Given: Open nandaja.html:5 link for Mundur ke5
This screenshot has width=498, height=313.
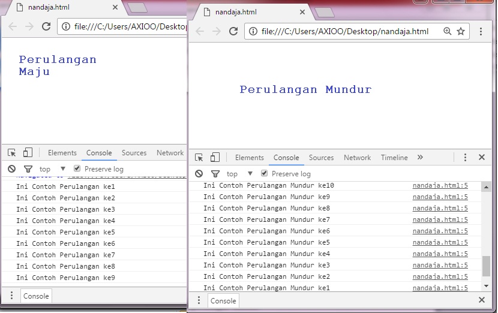Looking at the screenshot, I should click(x=440, y=242).
